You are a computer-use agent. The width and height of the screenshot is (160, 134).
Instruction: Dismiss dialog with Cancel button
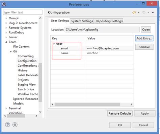pos(143,125)
